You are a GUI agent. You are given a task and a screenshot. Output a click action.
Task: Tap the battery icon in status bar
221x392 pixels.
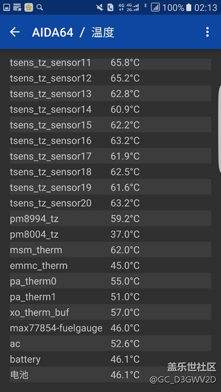click(x=188, y=7)
